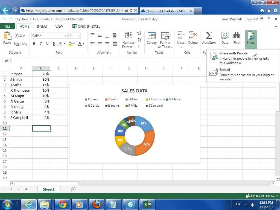Screen dimensions: 280x210
Task: Click the Merge cells icon
Action: (x=115, y=44)
